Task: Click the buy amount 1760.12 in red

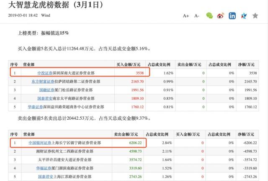Action: tap(137, 107)
